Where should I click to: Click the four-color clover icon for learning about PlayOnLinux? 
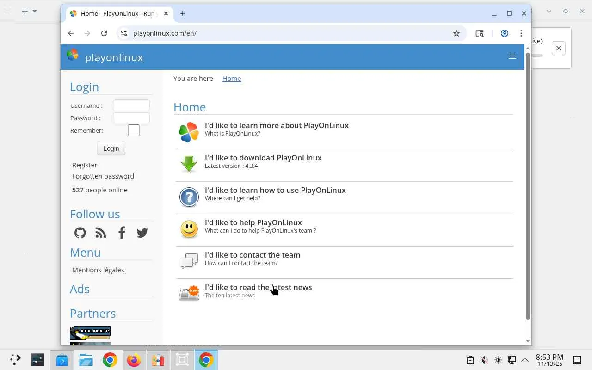189,132
